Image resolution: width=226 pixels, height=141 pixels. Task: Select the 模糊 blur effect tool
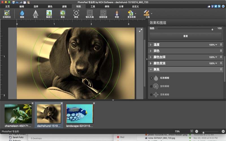click(x=22, y=13)
